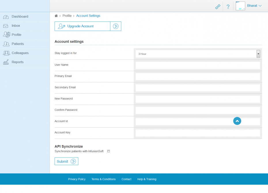
Task: Open the help question mark icon
Action: click(x=228, y=6)
